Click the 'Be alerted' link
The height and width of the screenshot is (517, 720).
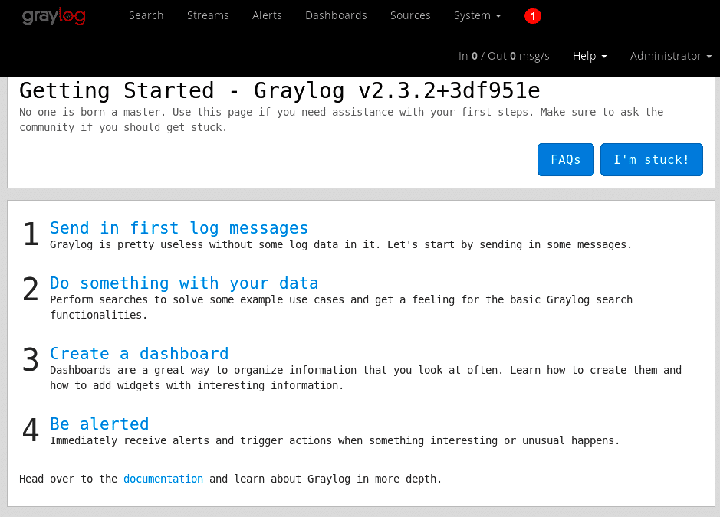[99, 424]
